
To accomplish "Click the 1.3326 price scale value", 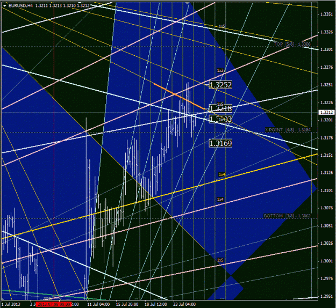I will pyautogui.click(x=326, y=32).
